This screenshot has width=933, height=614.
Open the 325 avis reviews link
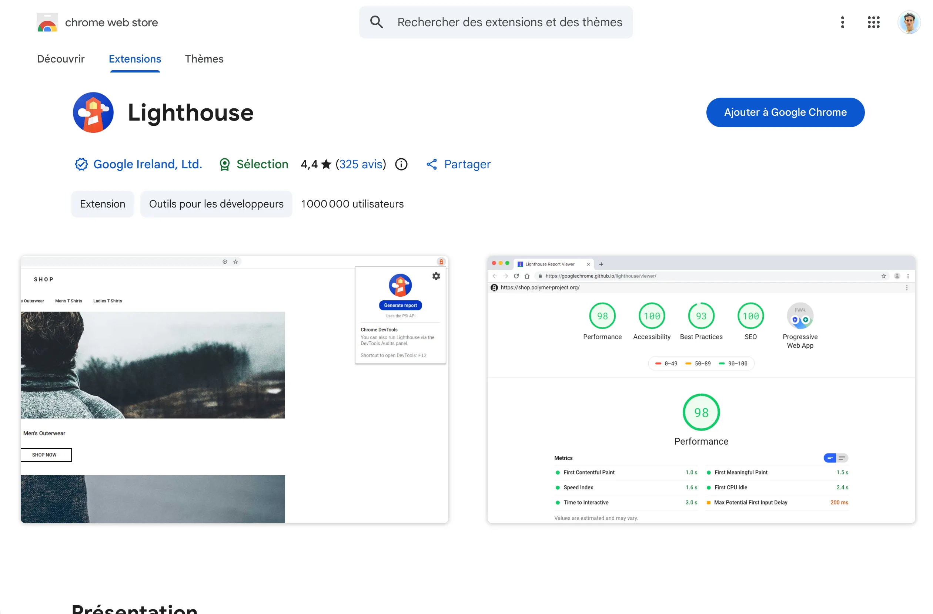tap(361, 164)
